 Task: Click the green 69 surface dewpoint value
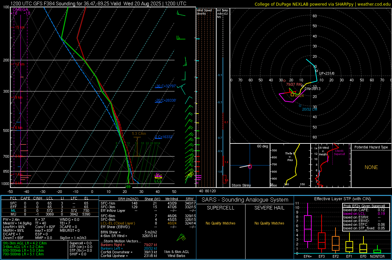click(128, 187)
